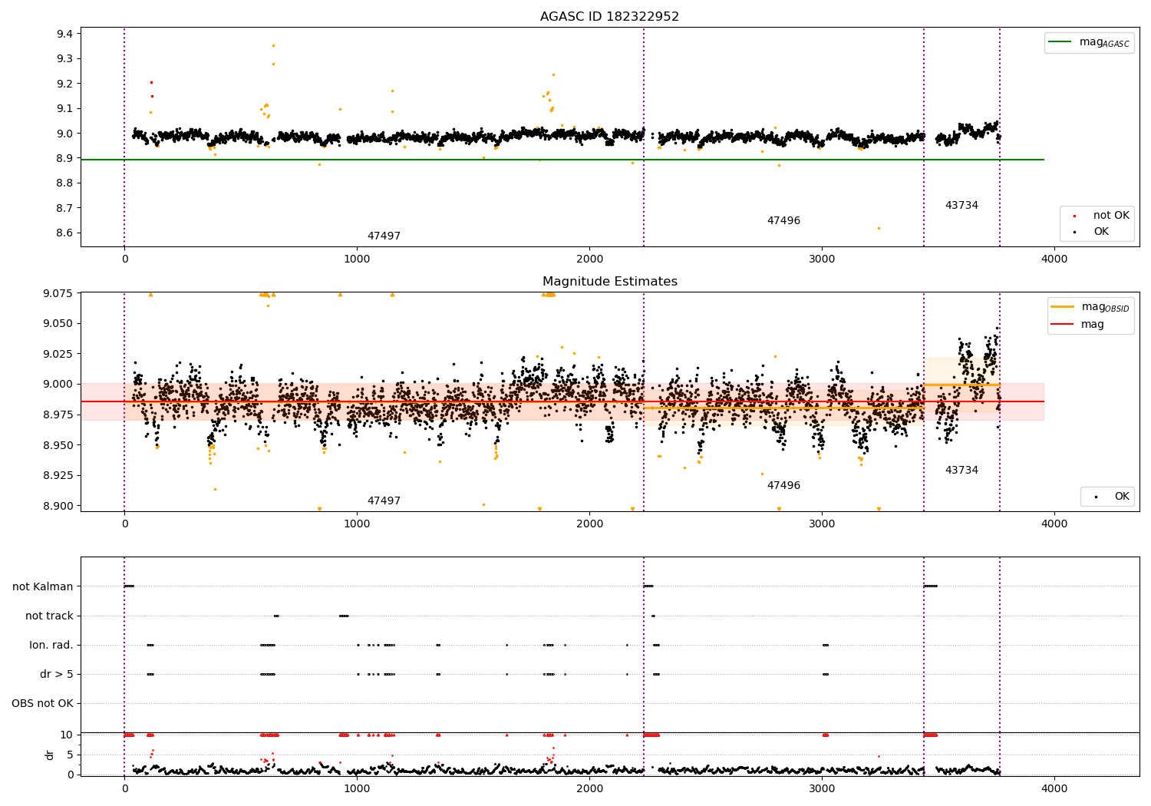Viewport: 1151px width, 806px height.
Task: Click the '43734' annotation in the top plot
Action: (961, 206)
